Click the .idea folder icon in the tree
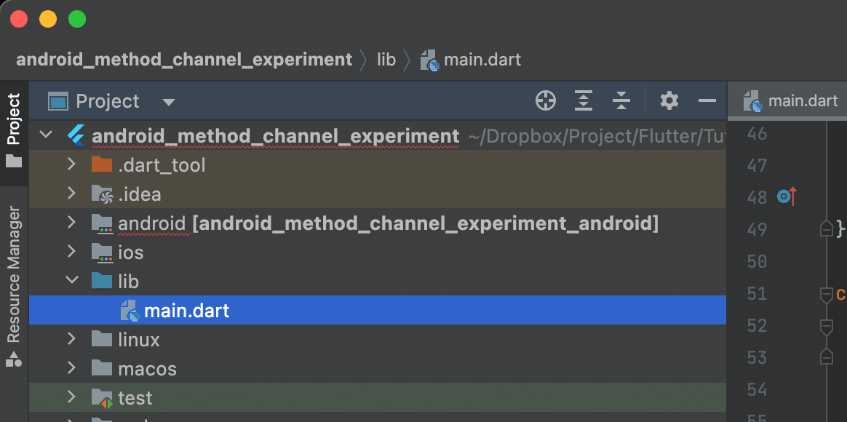Screen dimensions: 847x422 [102, 194]
